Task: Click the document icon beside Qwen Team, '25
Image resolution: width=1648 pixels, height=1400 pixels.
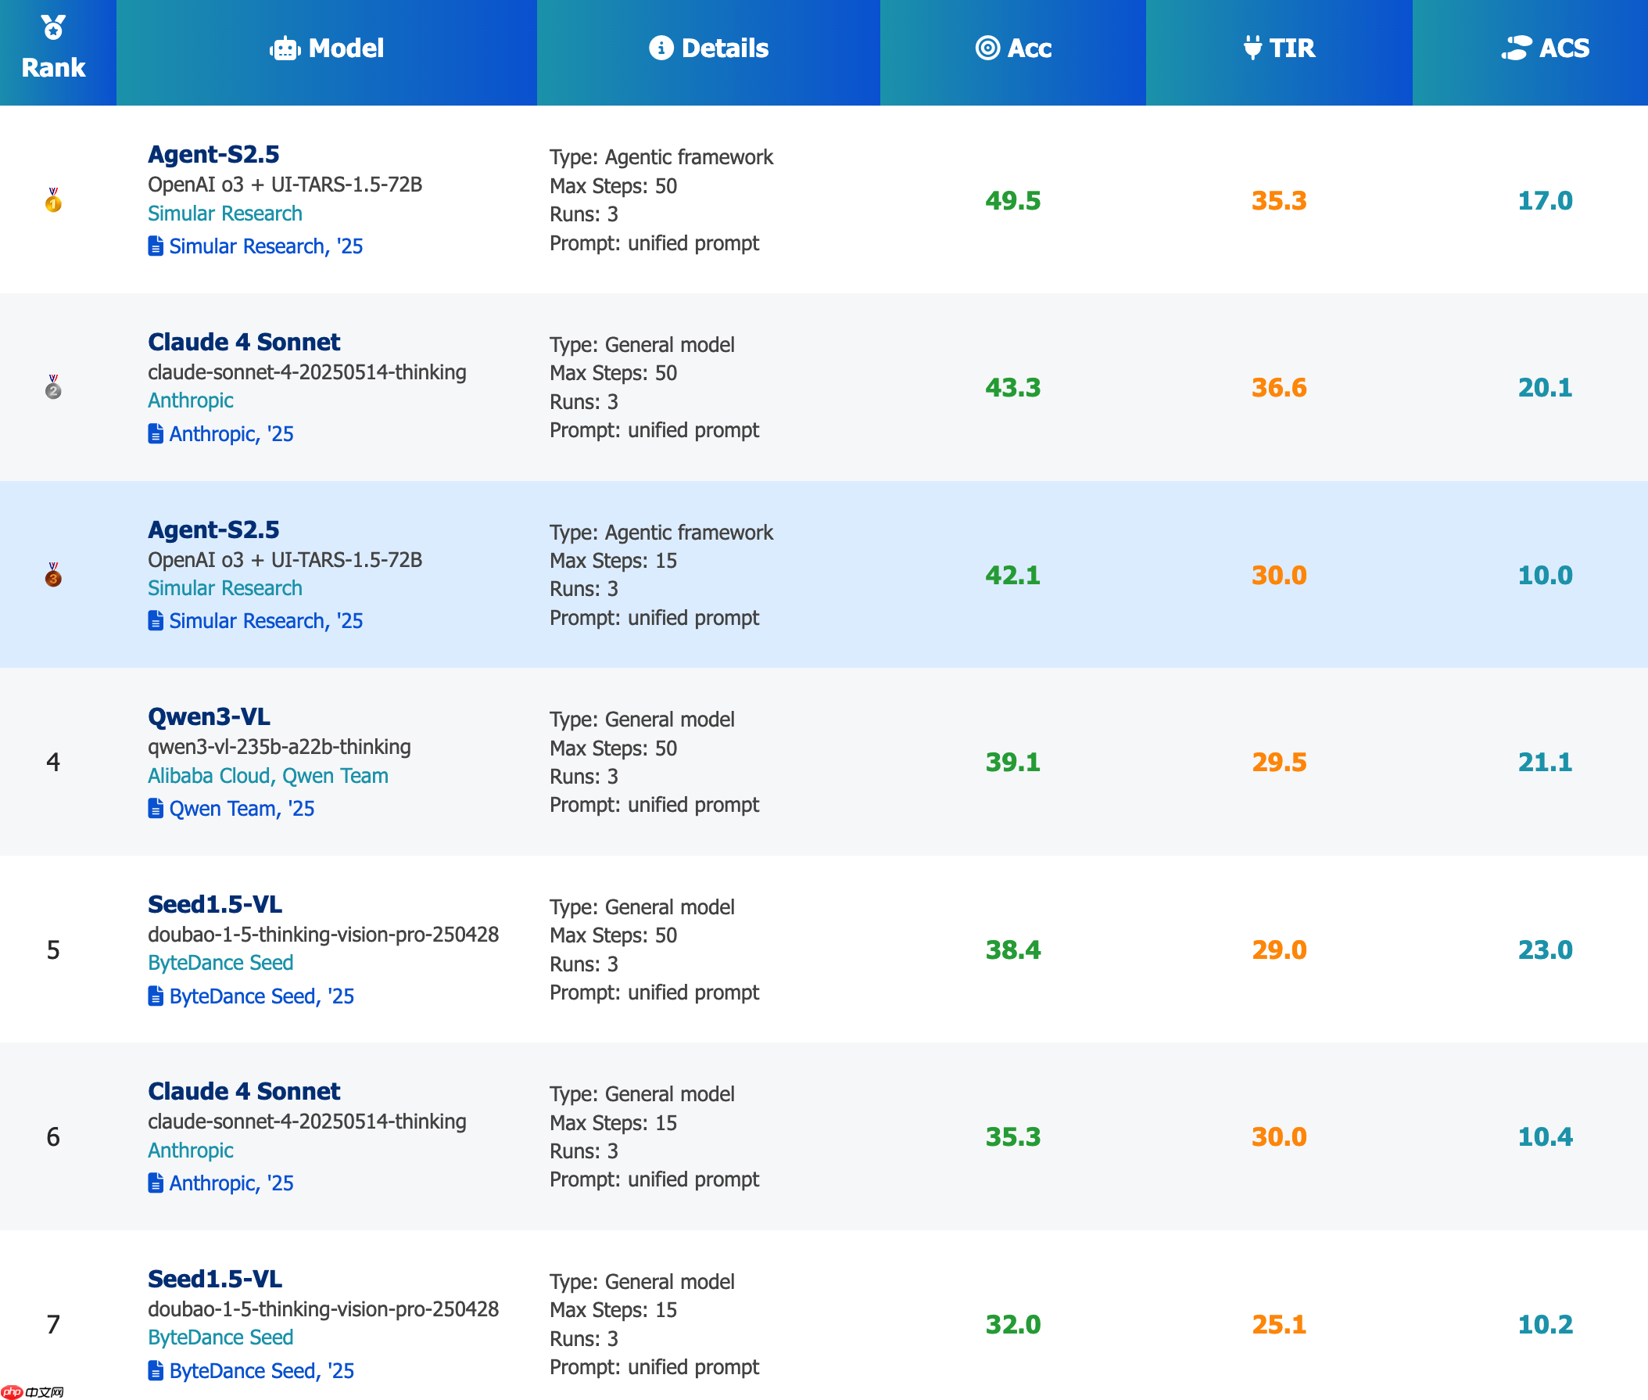Action: [x=156, y=809]
